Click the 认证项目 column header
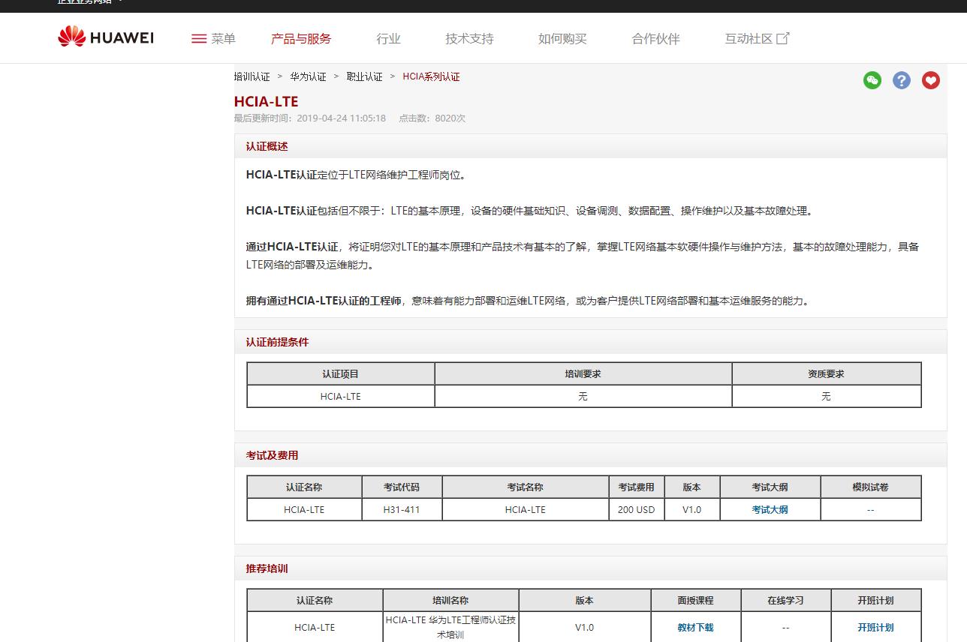The width and height of the screenshot is (967, 642). [x=340, y=373]
